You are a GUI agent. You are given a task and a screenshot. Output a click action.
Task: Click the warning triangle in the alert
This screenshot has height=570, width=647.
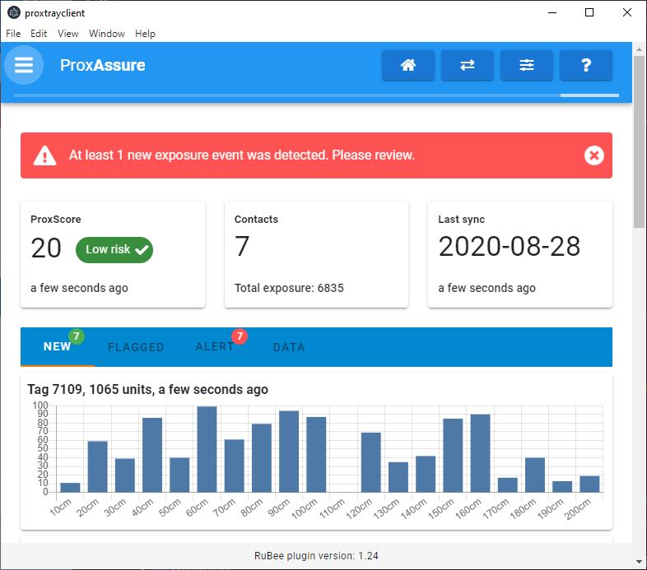tap(44, 155)
